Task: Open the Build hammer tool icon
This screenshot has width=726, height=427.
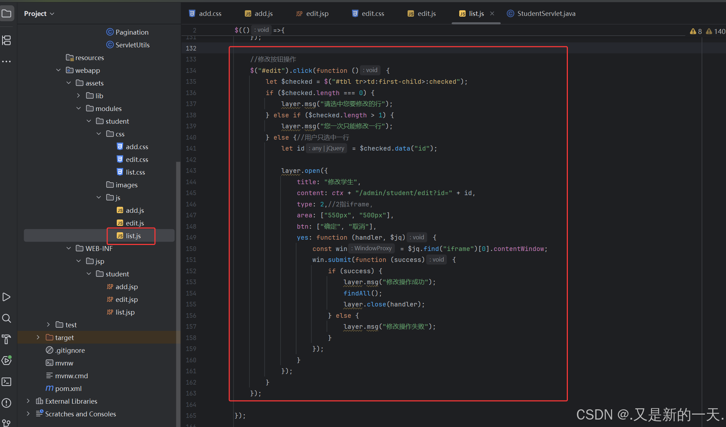Action: pos(7,339)
